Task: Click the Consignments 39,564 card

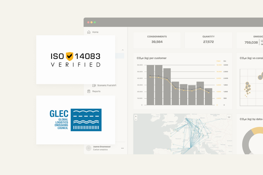Action: [x=157, y=40]
